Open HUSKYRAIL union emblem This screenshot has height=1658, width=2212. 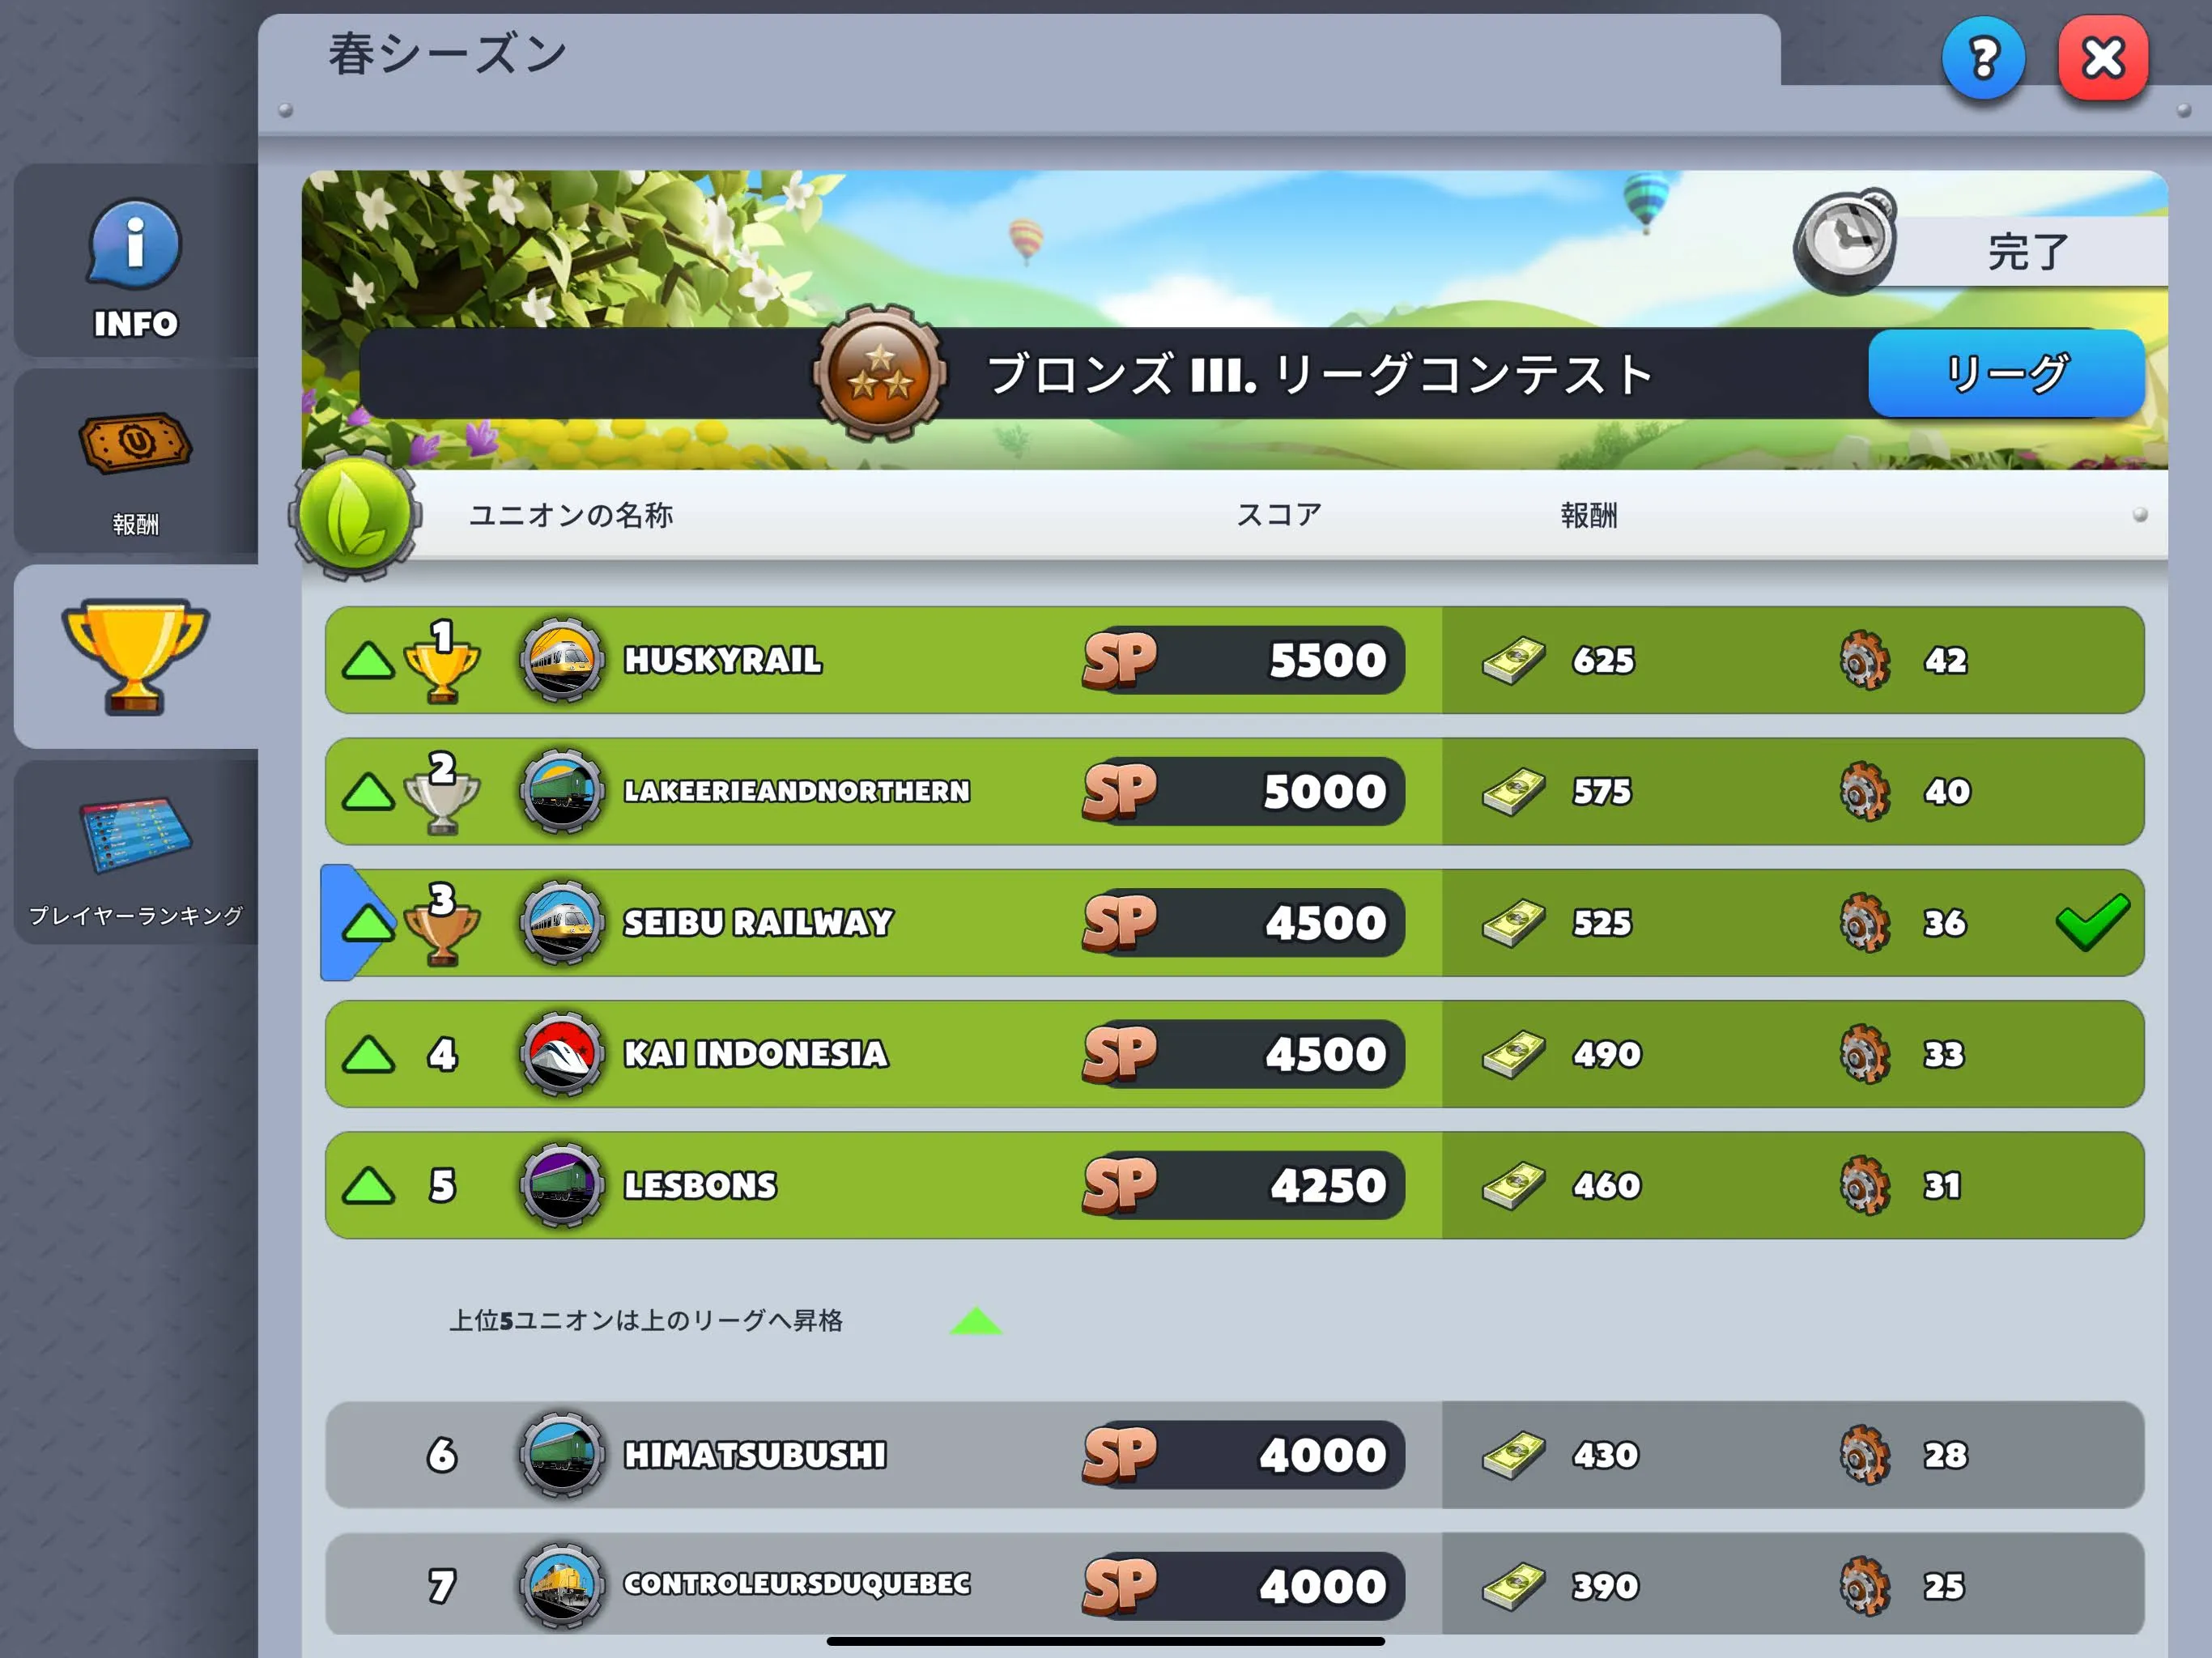pyautogui.click(x=562, y=660)
